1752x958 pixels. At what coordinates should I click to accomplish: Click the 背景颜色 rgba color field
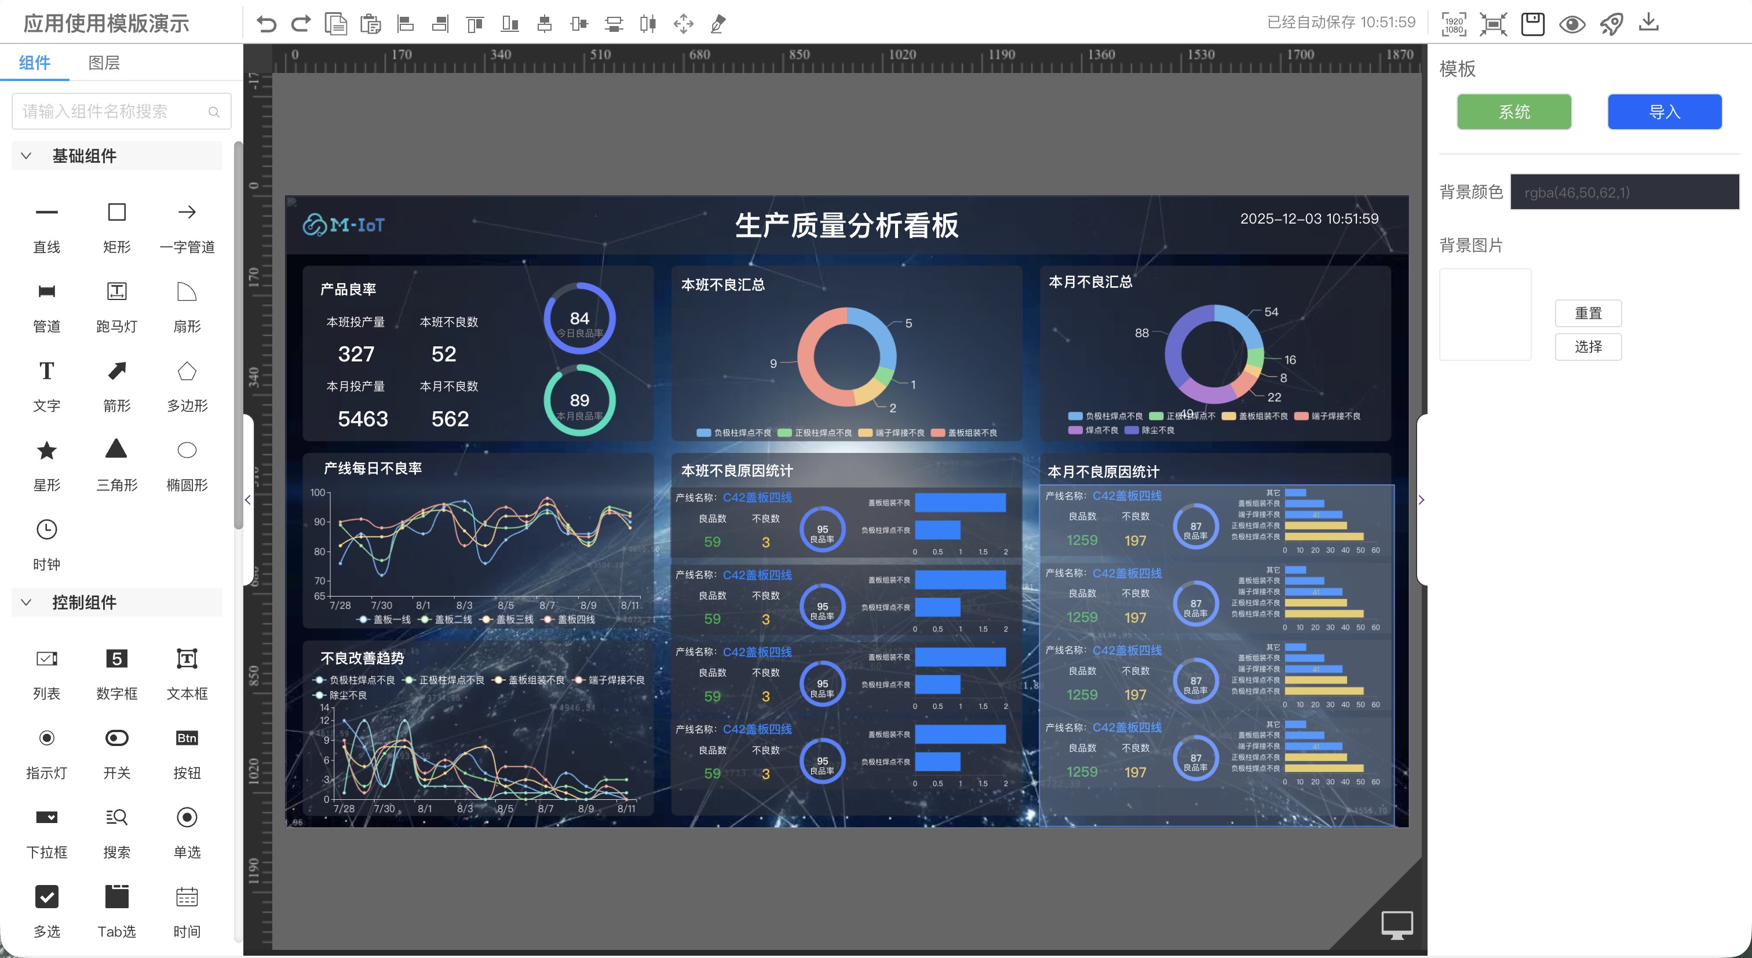click(x=1624, y=192)
